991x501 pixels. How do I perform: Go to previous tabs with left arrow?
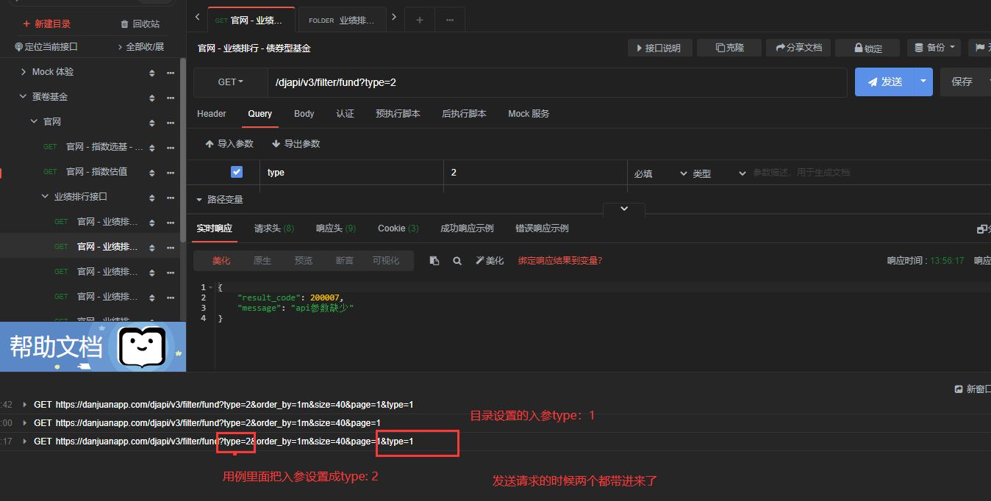coord(197,17)
